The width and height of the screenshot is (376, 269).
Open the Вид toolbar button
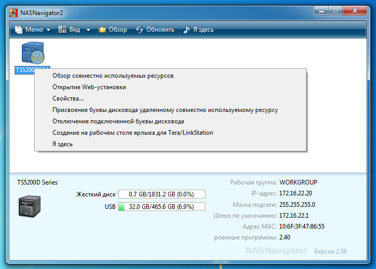coord(75,30)
